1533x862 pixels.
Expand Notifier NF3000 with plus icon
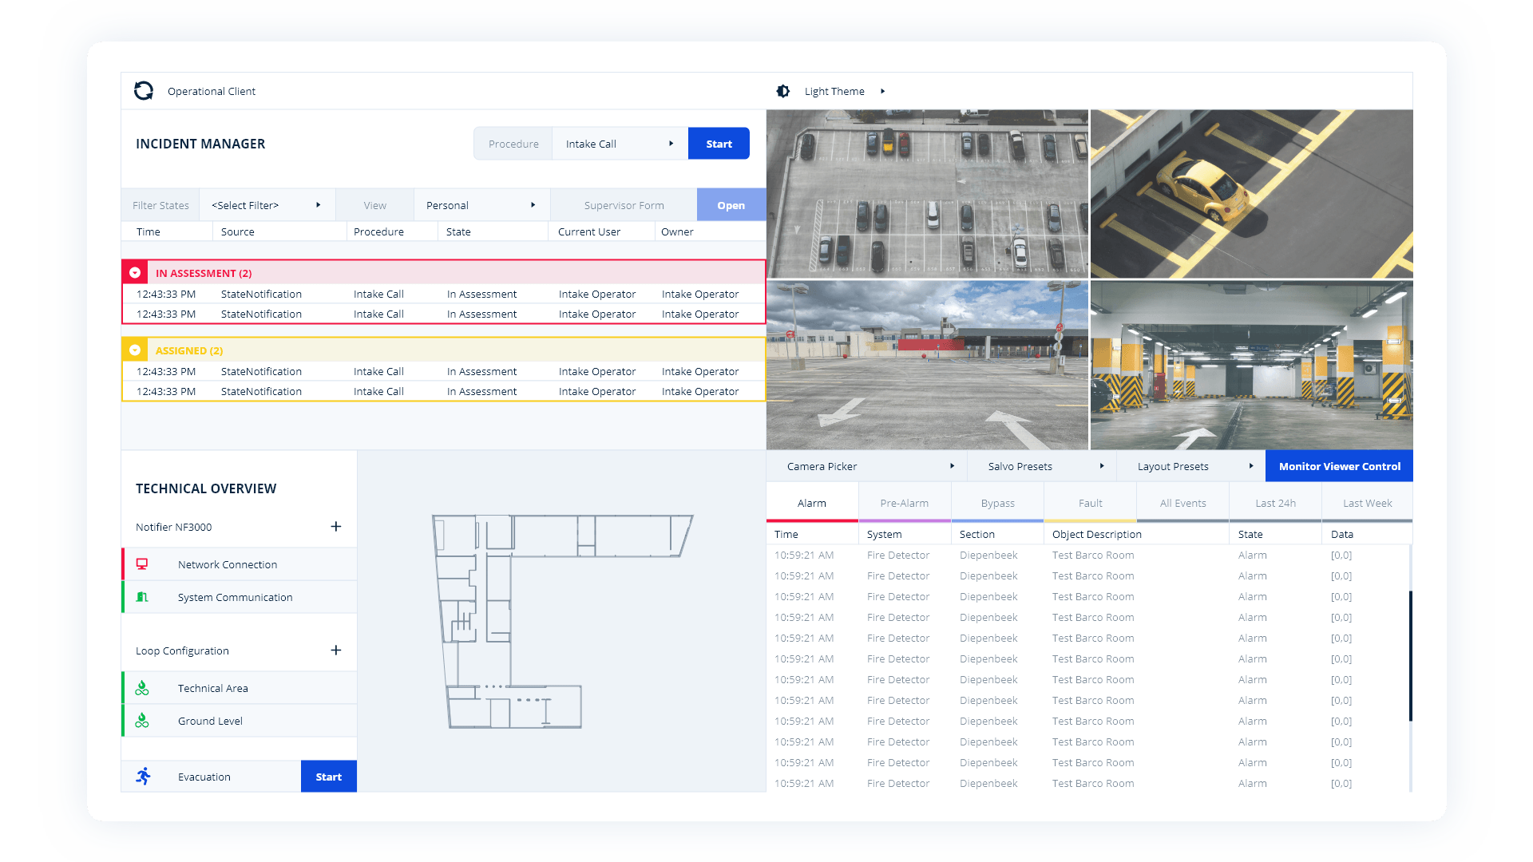[336, 527]
